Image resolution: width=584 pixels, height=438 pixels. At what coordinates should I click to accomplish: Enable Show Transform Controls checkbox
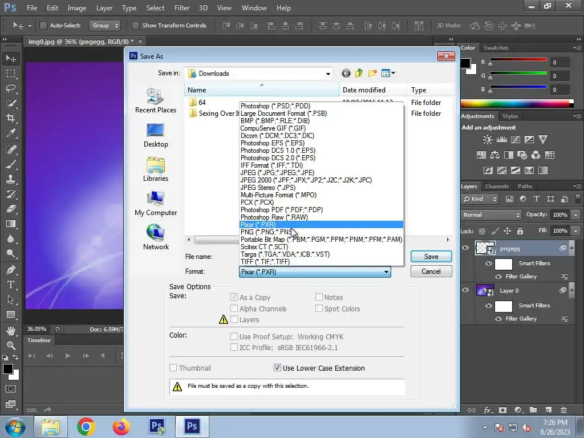(136, 25)
